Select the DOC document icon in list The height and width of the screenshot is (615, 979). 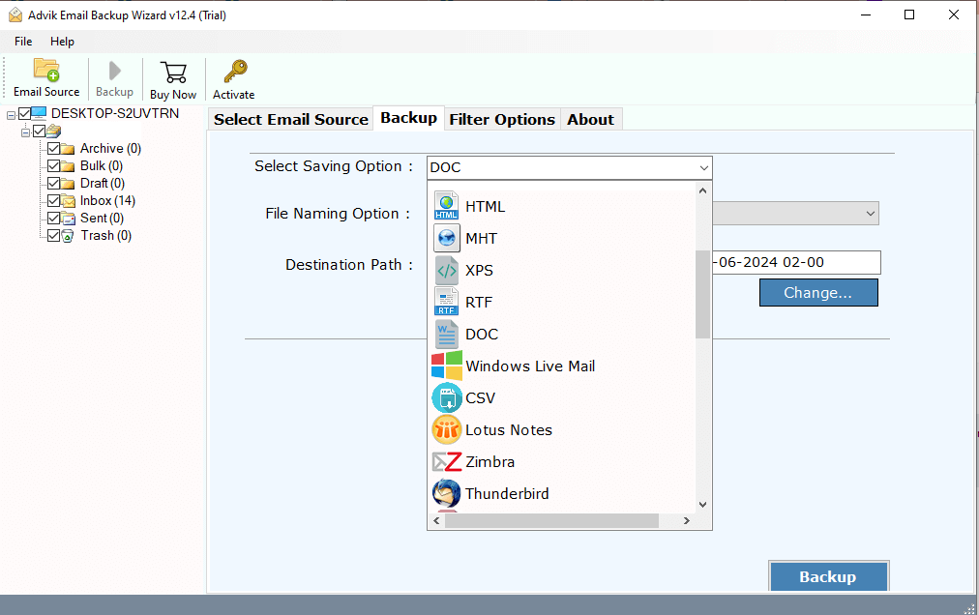click(x=446, y=334)
